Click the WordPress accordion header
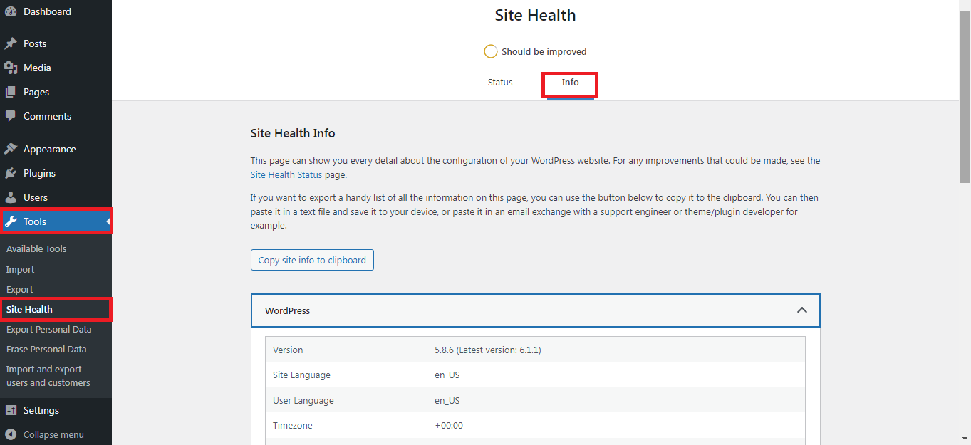This screenshot has height=445, width=971. [535, 310]
